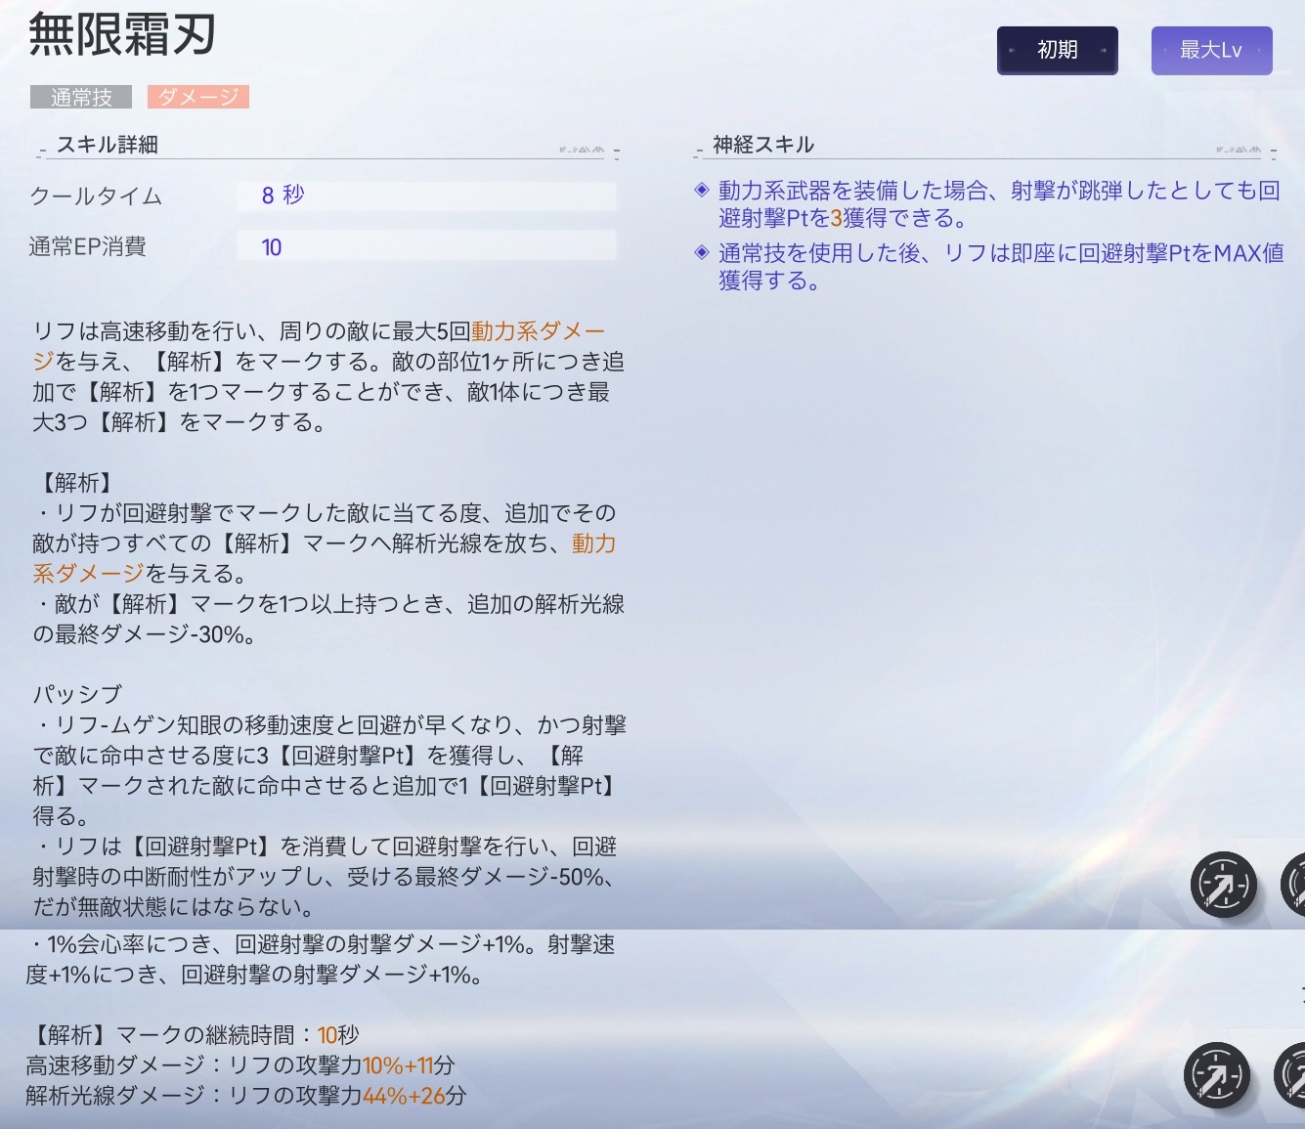Click the 神経スキル section header

(x=762, y=145)
